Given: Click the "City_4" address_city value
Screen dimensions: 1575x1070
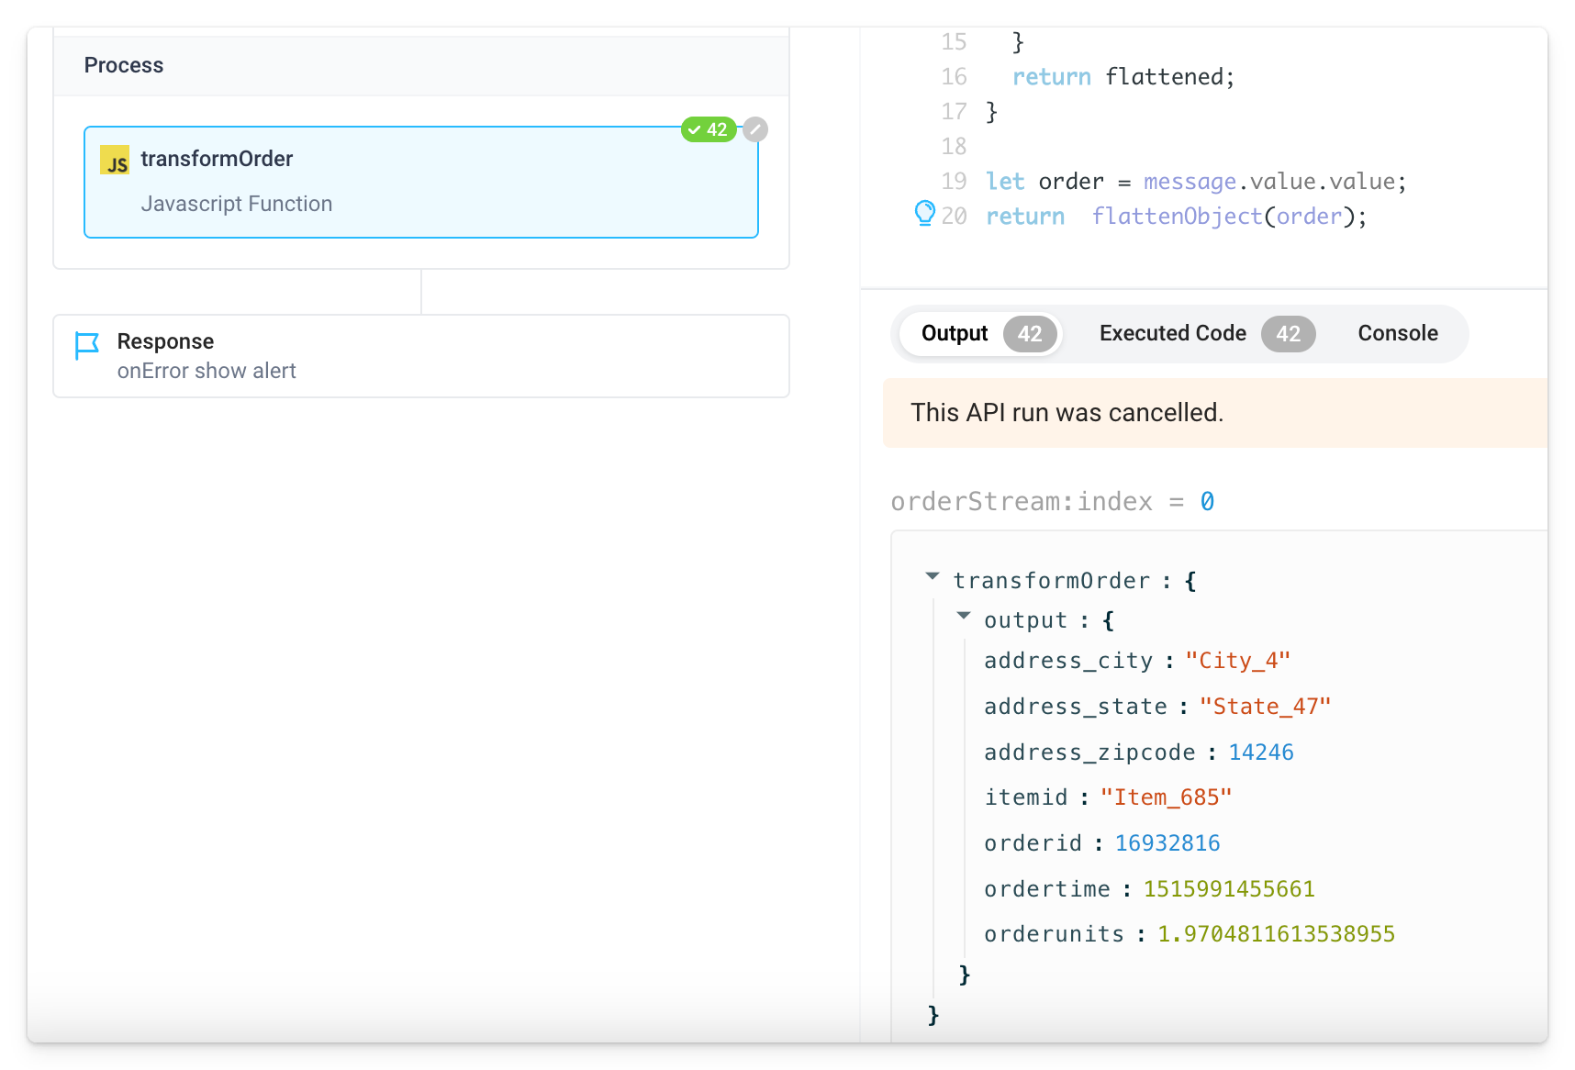Looking at the screenshot, I should tap(1237, 661).
